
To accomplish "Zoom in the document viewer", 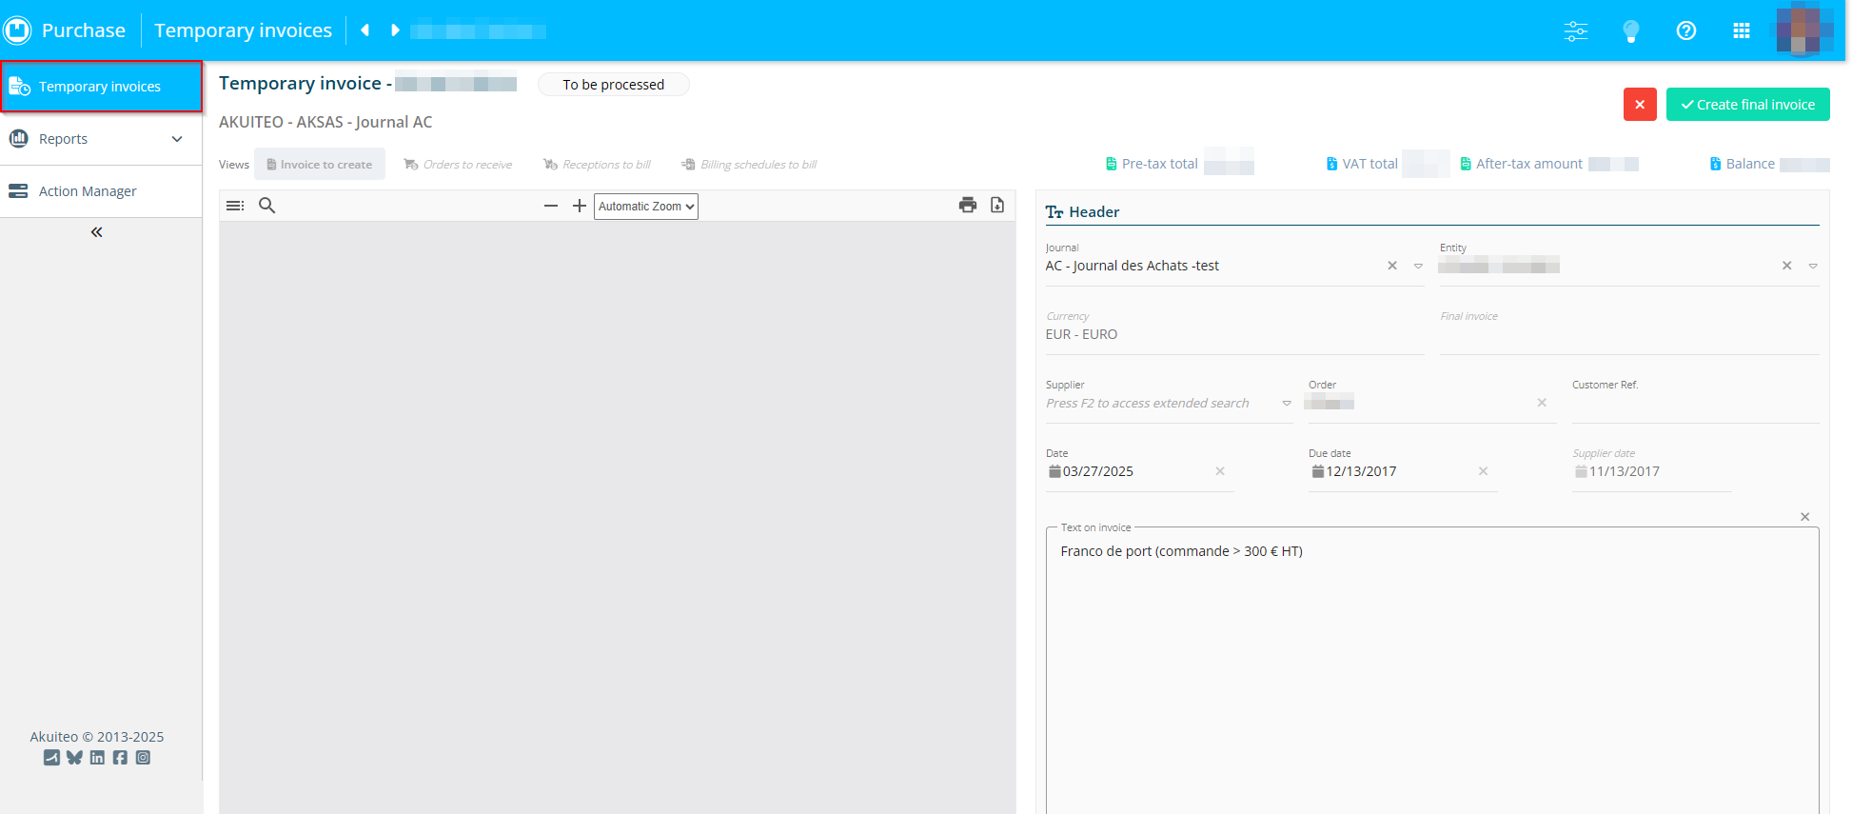I will tap(580, 206).
